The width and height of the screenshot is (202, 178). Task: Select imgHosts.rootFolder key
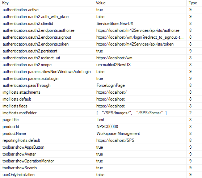point(20,113)
